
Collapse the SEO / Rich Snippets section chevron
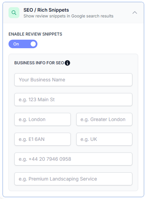(x=135, y=13)
